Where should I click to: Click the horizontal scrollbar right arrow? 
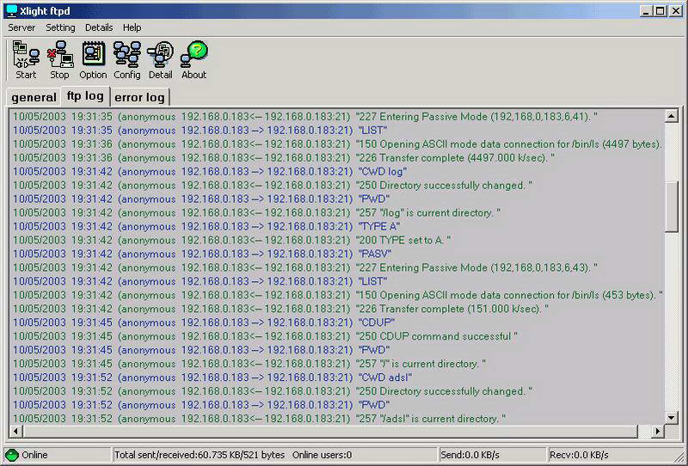(657, 432)
